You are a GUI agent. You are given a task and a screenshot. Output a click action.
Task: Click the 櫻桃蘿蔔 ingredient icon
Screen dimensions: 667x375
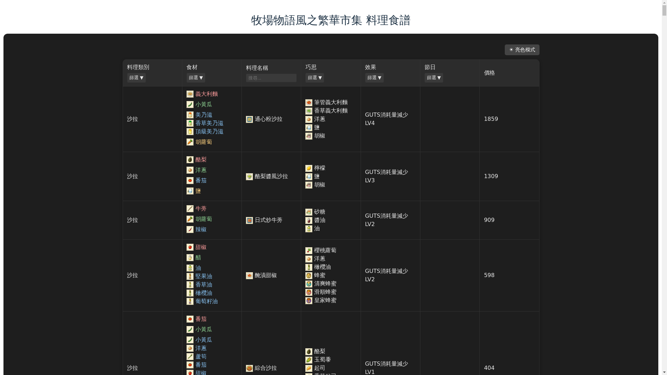(x=309, y=251)
